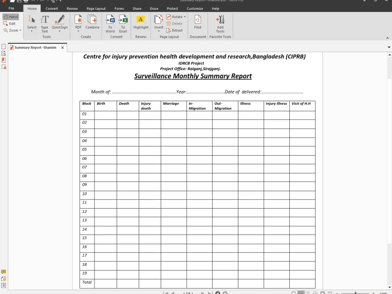Click 'IDRCB Project' subtitle text
The width and height of the screenshot is (392, 294).
[x=191, y=63]
